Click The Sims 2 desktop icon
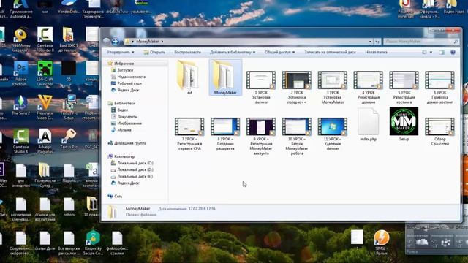 [x=20, y=105]
